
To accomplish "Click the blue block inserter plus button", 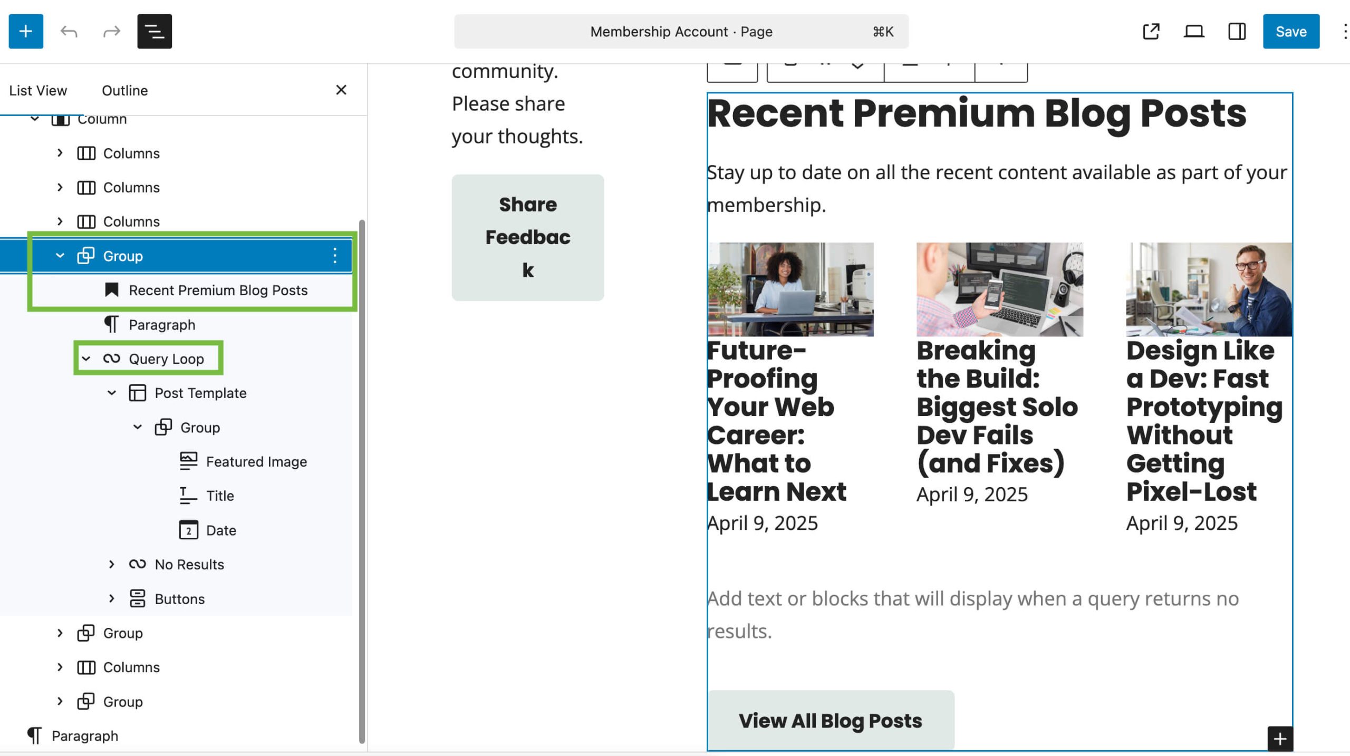I will (x=26, y=32).
